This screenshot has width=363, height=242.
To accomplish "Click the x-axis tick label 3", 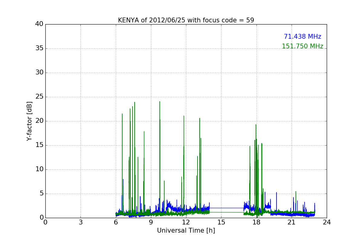I will coord(80,222).
